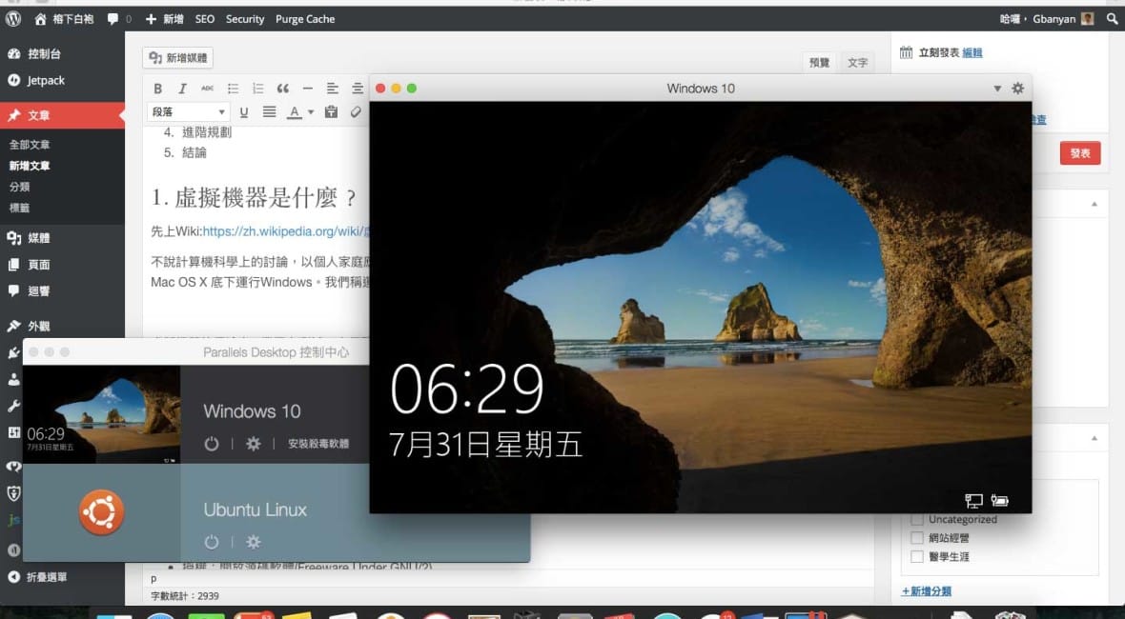Viewport: 1125px width, 619px height.
Task: Power on the Ubuntu Linux virtual machine
Action: (212, 542)
